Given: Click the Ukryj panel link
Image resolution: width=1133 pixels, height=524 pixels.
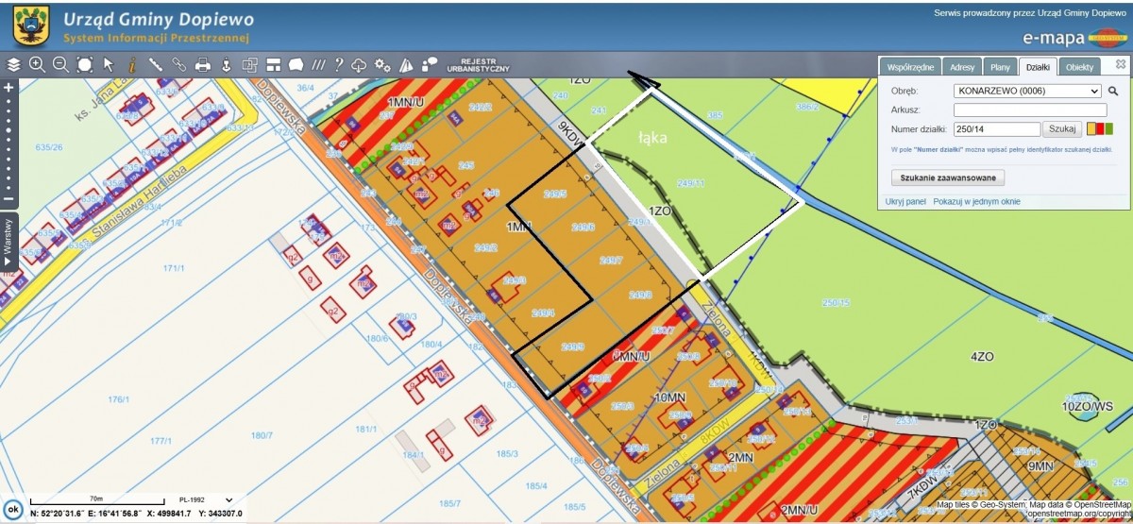Looking at the screenshot, I should [x=905, y=202].
